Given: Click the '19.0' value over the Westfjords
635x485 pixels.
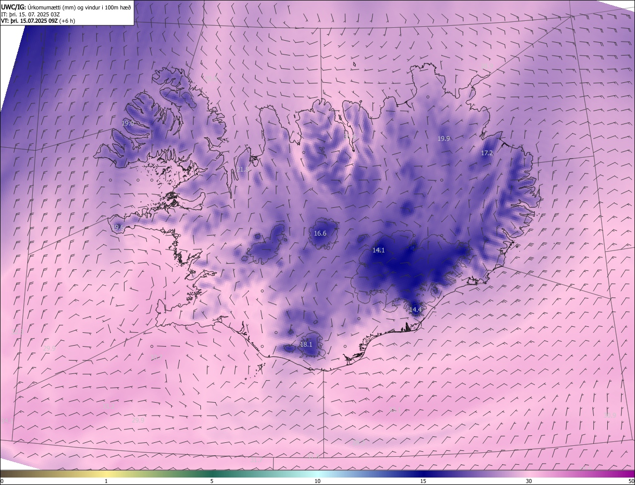Looking at the screenshot, I should [x=127, y=123].
